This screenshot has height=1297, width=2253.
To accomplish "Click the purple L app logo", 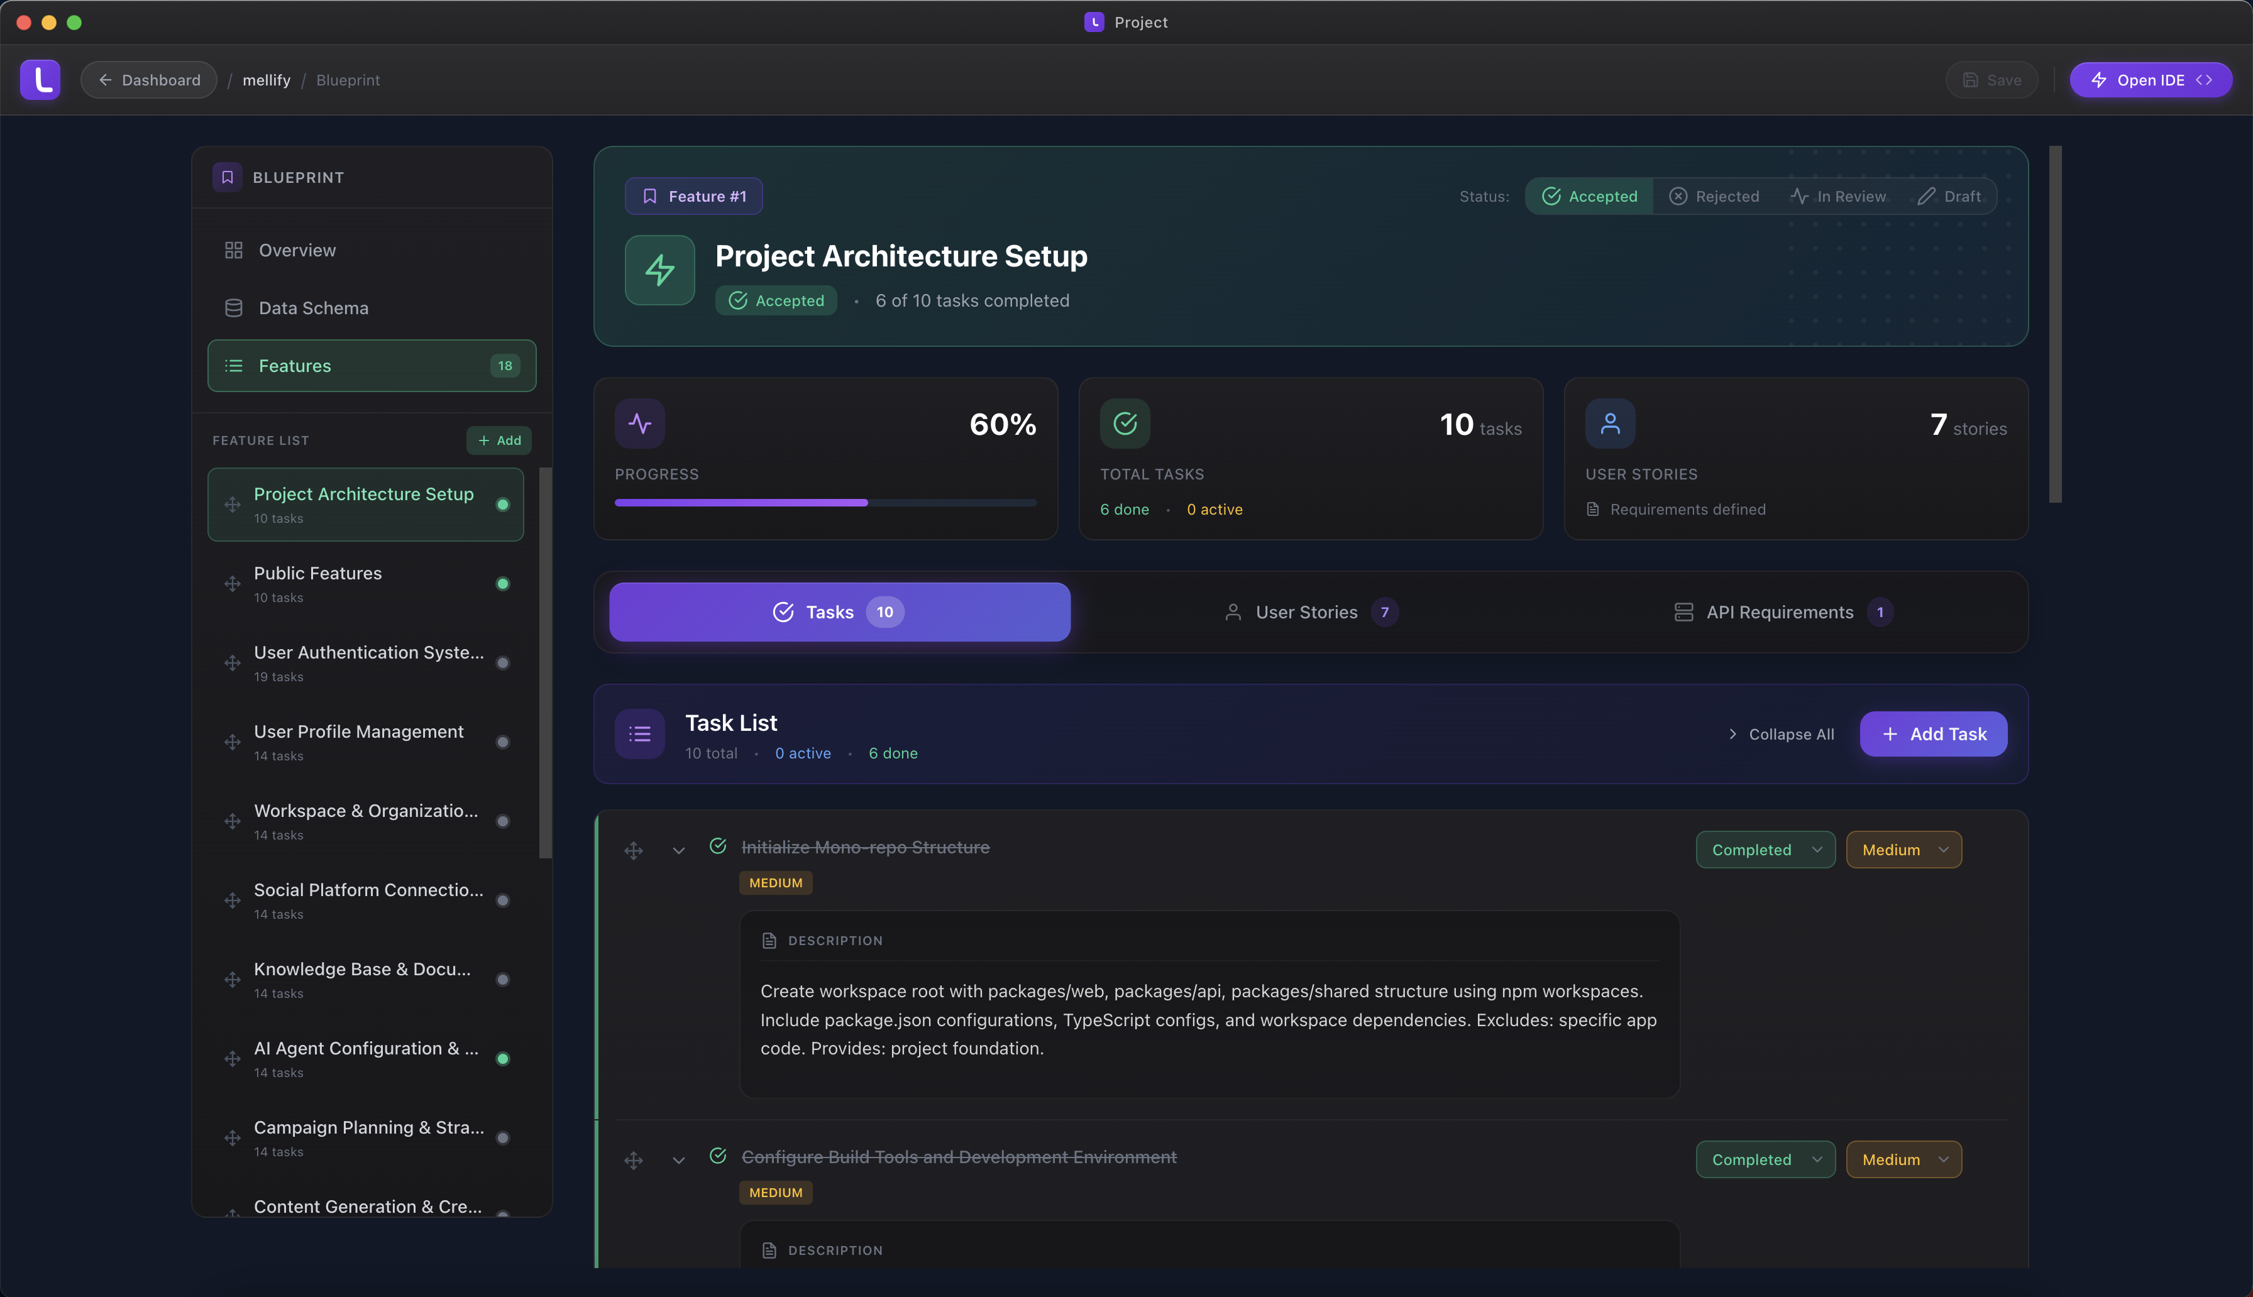I will 40,79.
